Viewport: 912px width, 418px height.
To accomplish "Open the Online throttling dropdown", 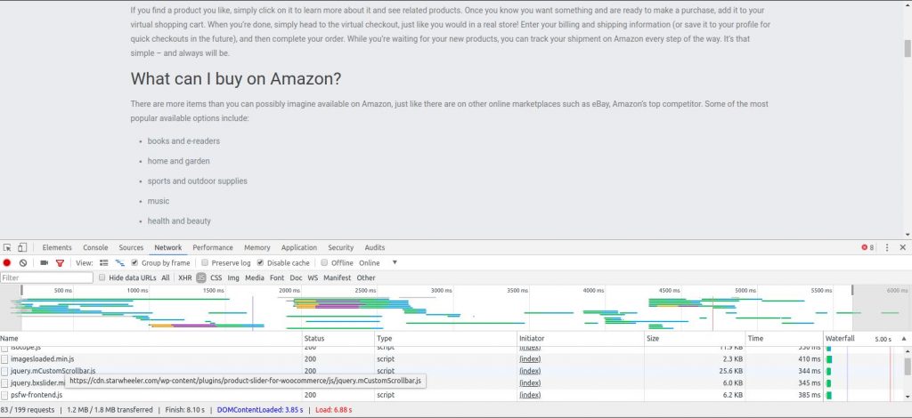I will coord(378,263).
